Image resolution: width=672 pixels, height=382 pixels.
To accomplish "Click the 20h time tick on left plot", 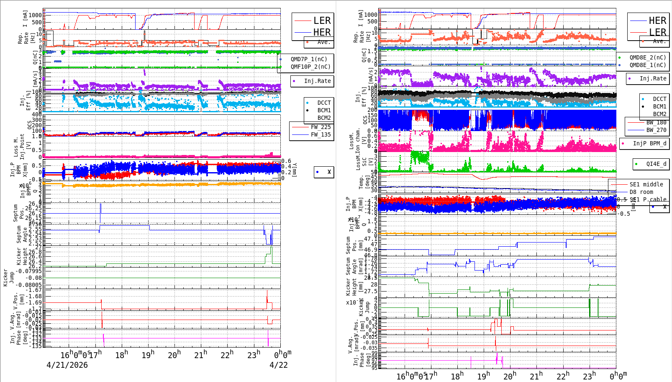I will (x=174, y=354).
